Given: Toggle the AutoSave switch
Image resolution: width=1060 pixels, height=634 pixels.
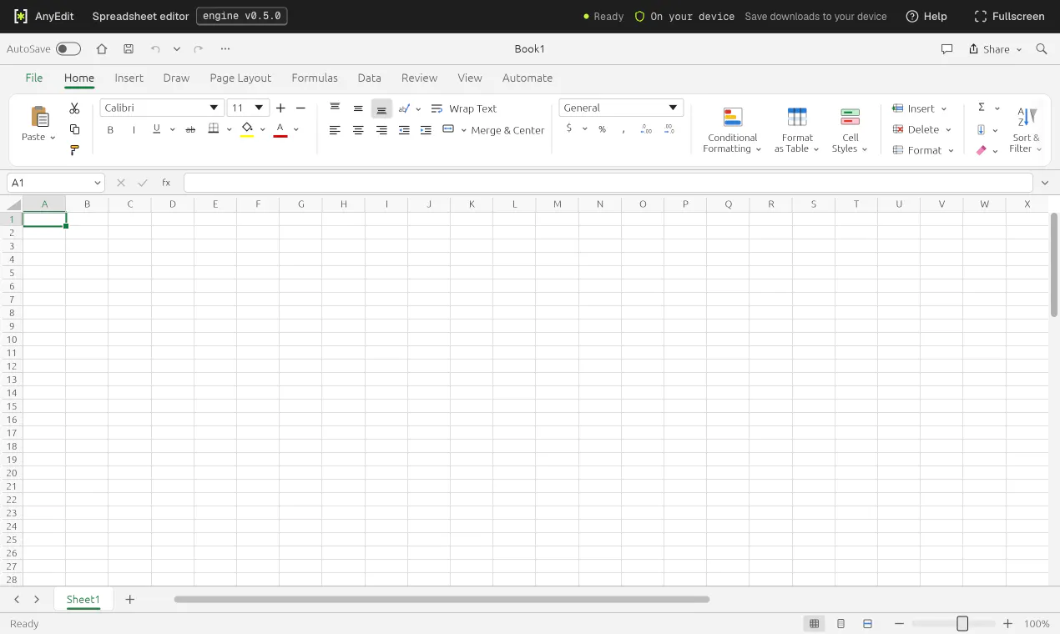Looking at the screenshot, I should point(68,49).
